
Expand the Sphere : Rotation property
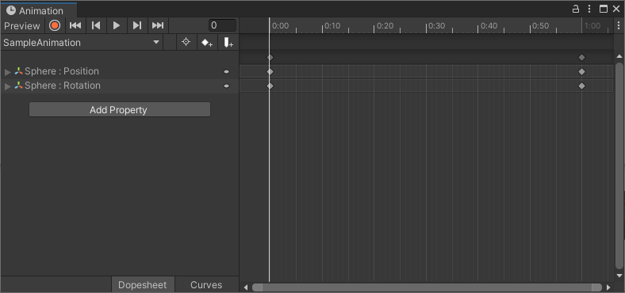click(8, 86)
